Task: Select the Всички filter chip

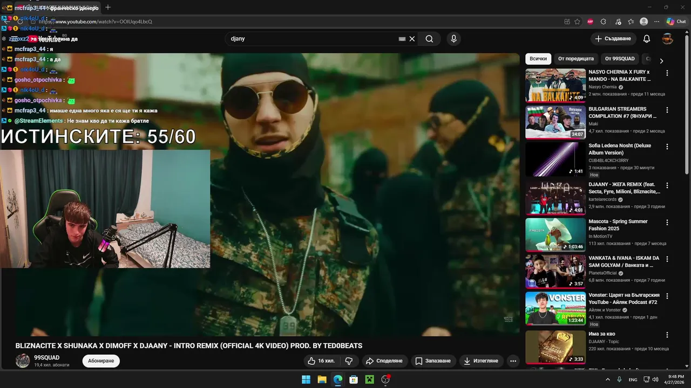Action: 538,59
